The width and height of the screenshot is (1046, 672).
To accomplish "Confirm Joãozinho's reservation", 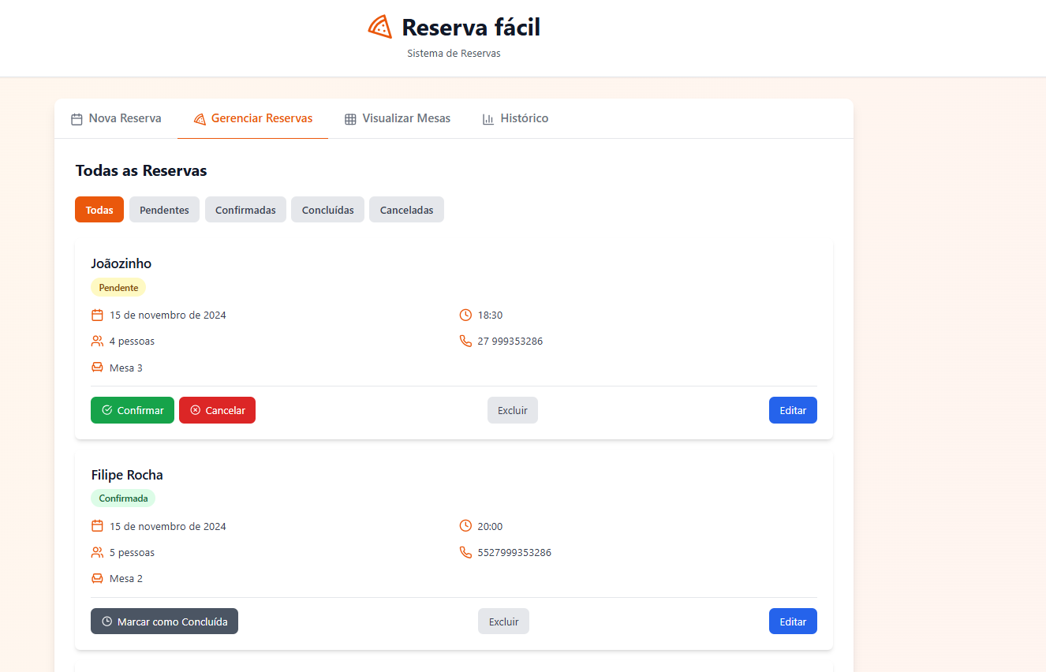I will (133, 410).
